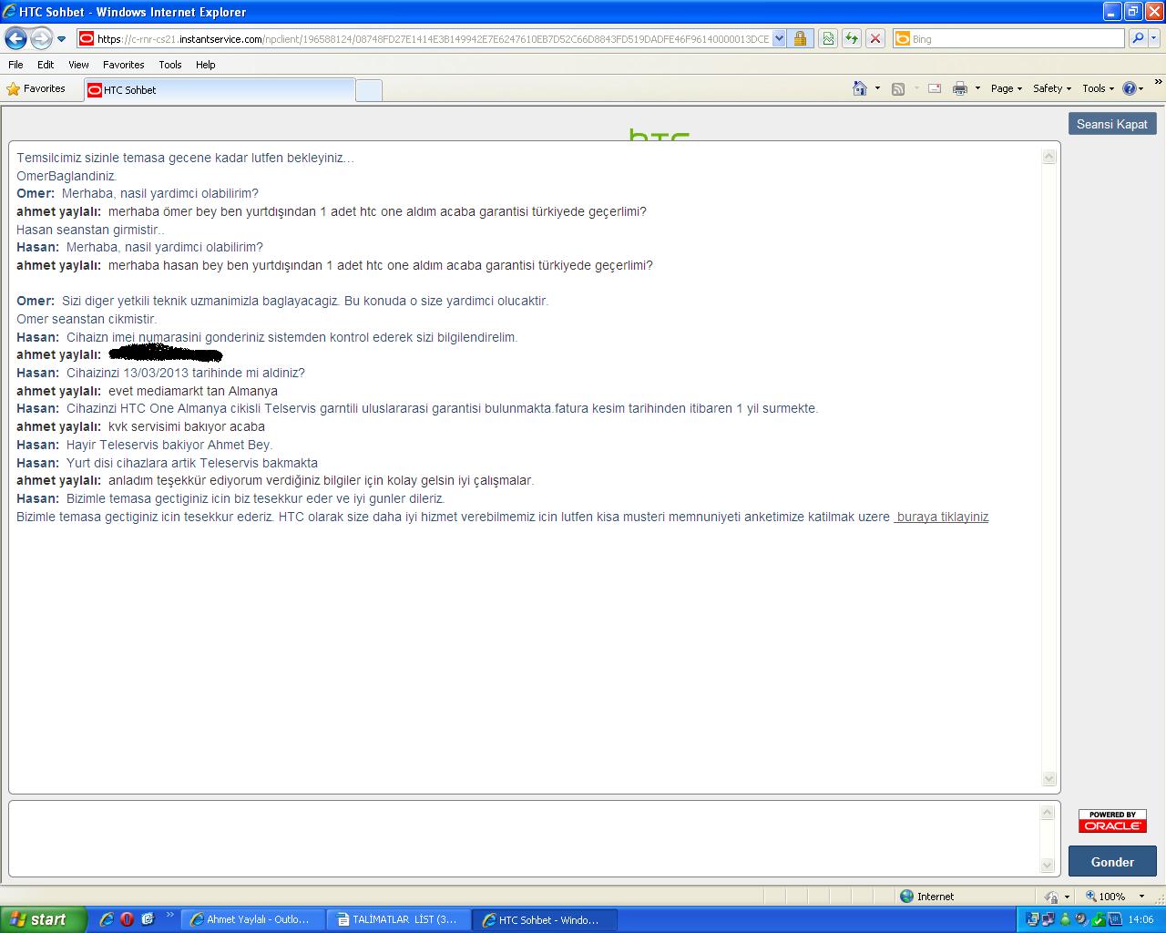Viewport: 1166px width, 933px height.
Task: Expand hidden command bar items chevron
Action: coord(1158,82)
